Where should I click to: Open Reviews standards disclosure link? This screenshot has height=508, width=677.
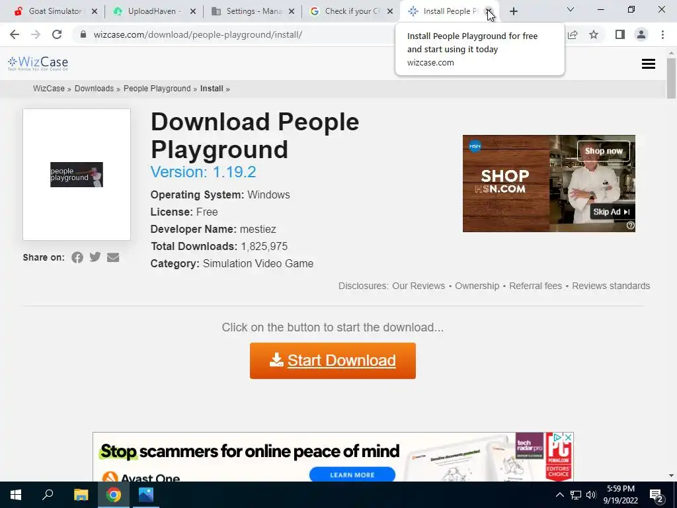point(611,286)
